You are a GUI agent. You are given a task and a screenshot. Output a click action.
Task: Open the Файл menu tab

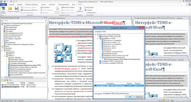tap(3, 5)
